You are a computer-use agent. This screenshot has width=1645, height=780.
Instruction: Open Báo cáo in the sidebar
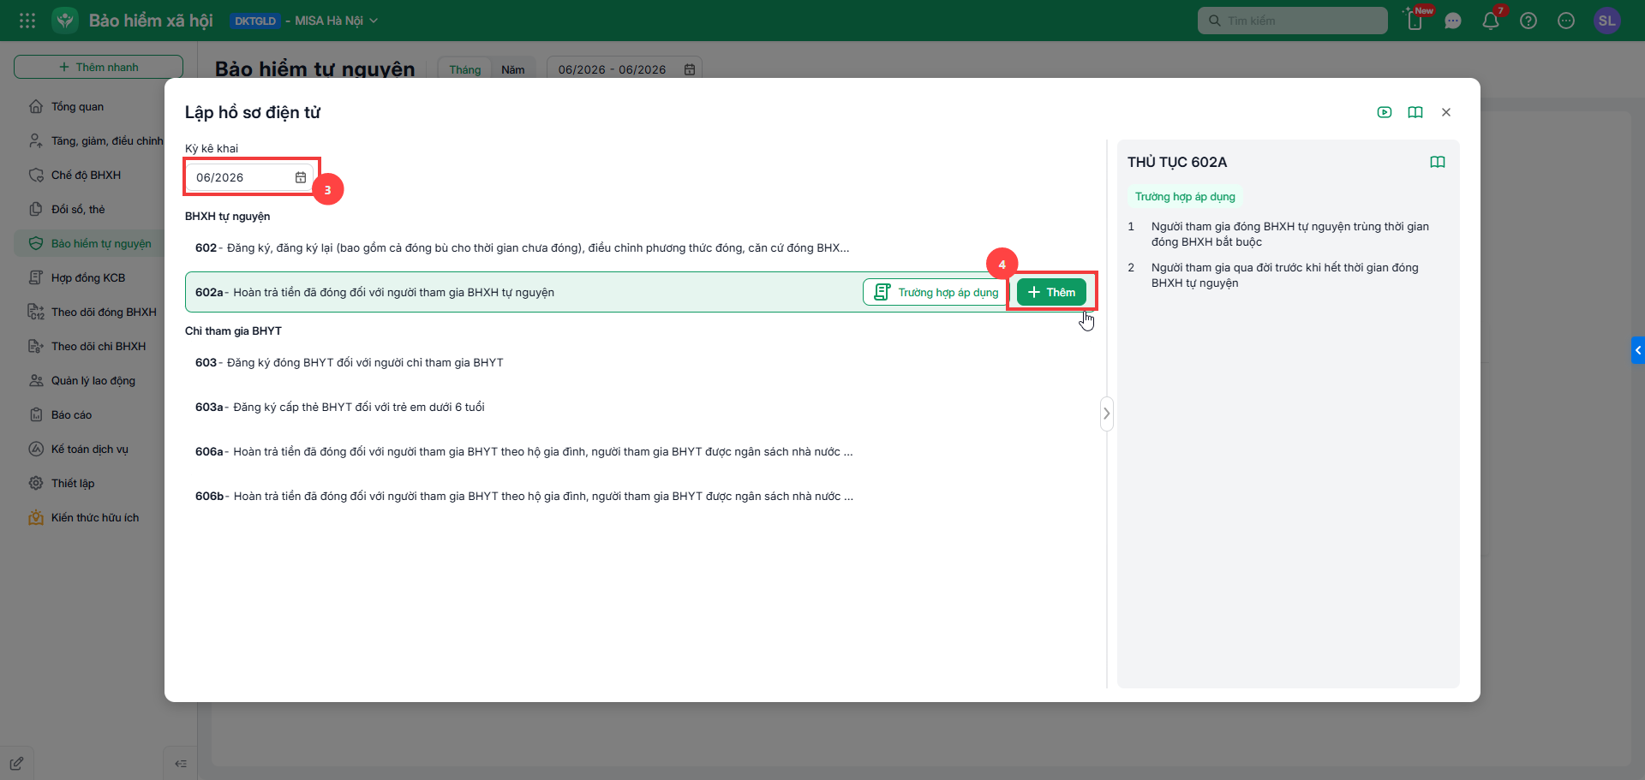tap(71, 415)
